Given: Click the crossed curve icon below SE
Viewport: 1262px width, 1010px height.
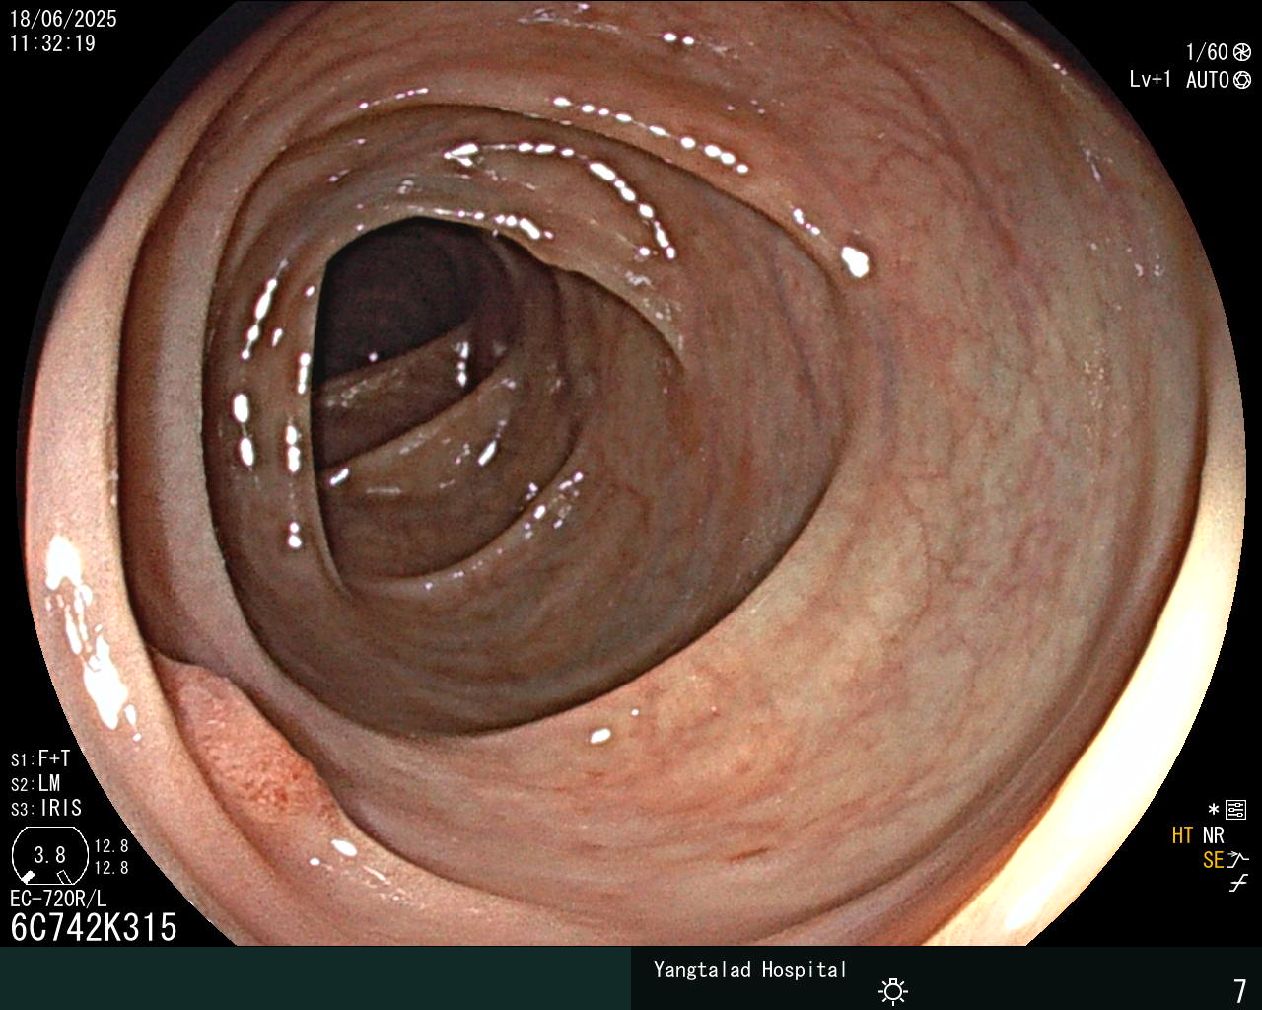Looking at the screenshot, I should coord(1238,884).
